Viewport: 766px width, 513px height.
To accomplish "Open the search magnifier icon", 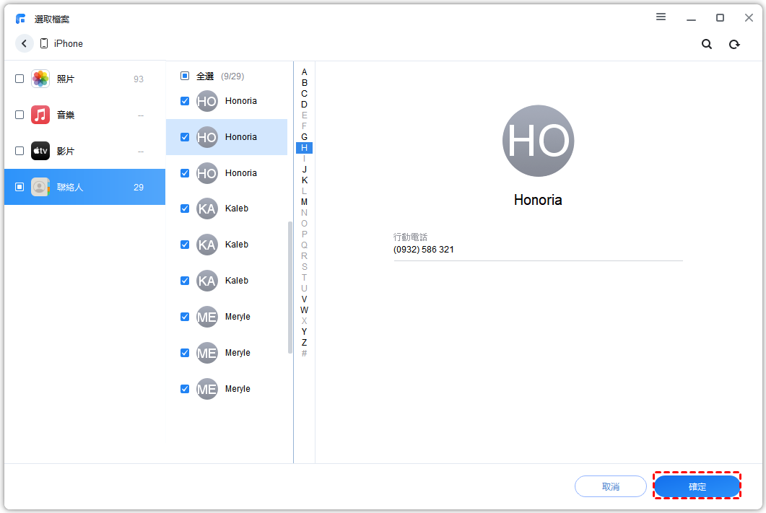I will (x=707, y=44).
